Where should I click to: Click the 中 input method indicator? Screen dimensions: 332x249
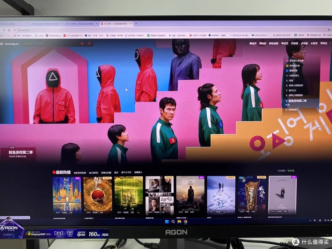[x=315, y=220]
